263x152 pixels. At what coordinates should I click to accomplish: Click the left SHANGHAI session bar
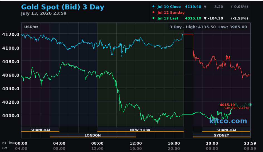40,130
